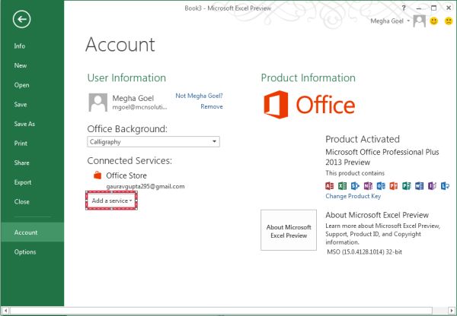457x316 pixels.
Task: Click the Excel icon in product list
Action: click(342, 185)
